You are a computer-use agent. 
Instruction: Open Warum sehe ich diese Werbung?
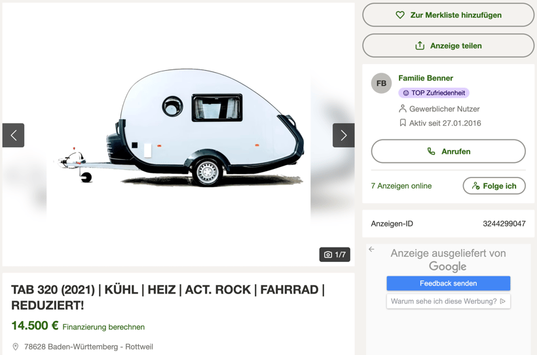448,301
